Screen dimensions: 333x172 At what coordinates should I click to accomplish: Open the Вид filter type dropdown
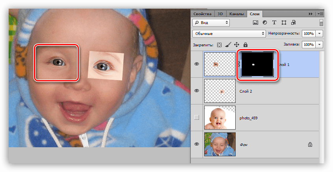tap(211, 23)
